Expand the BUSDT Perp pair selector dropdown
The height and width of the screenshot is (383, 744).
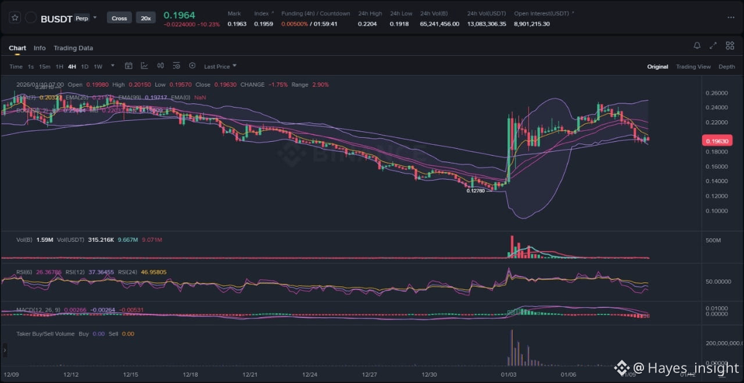(x=95, y=18)
